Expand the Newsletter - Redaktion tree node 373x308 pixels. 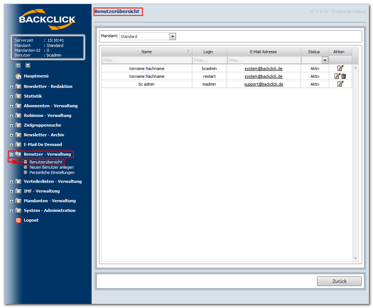coord(12,87)
